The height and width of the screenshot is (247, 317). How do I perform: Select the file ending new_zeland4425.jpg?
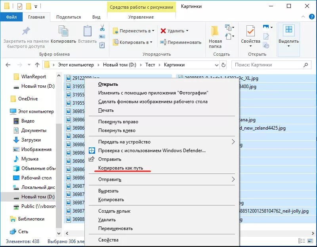pyautogui.click(x=262, y=128)
